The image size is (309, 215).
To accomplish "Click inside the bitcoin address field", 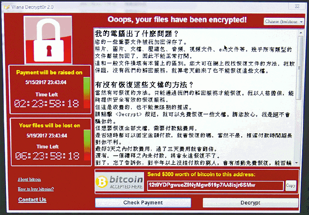I will (215, 186).
